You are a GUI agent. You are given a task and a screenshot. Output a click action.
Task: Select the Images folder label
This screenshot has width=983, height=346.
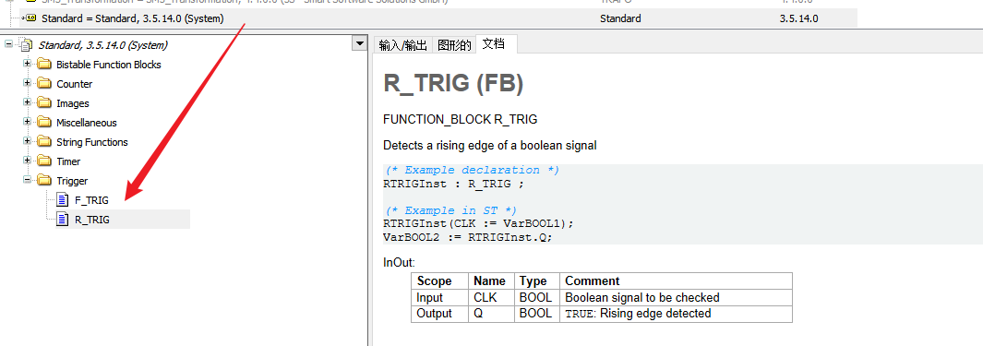73,103
